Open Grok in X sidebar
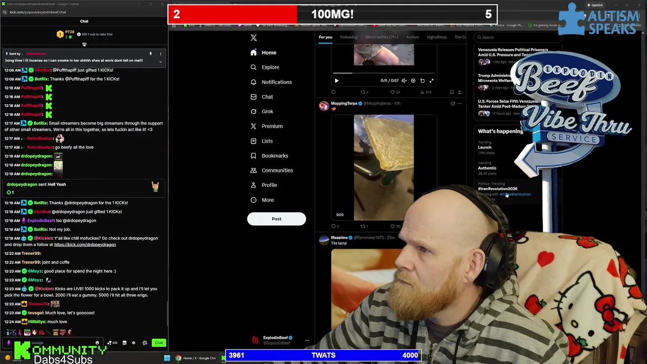Image resolution: width=647 pixels, height=364 pixels. pyautogui.click(x=262, y=111)
